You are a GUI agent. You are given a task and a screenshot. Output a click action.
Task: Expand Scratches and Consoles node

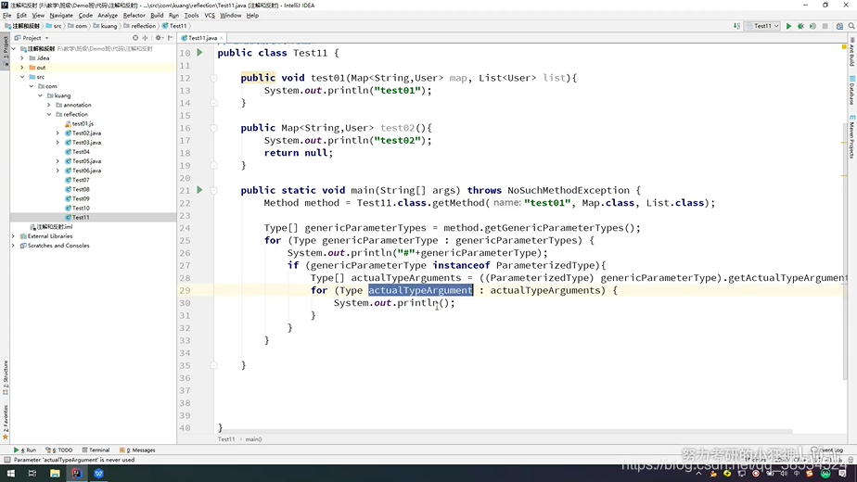[x=13, y=246]
